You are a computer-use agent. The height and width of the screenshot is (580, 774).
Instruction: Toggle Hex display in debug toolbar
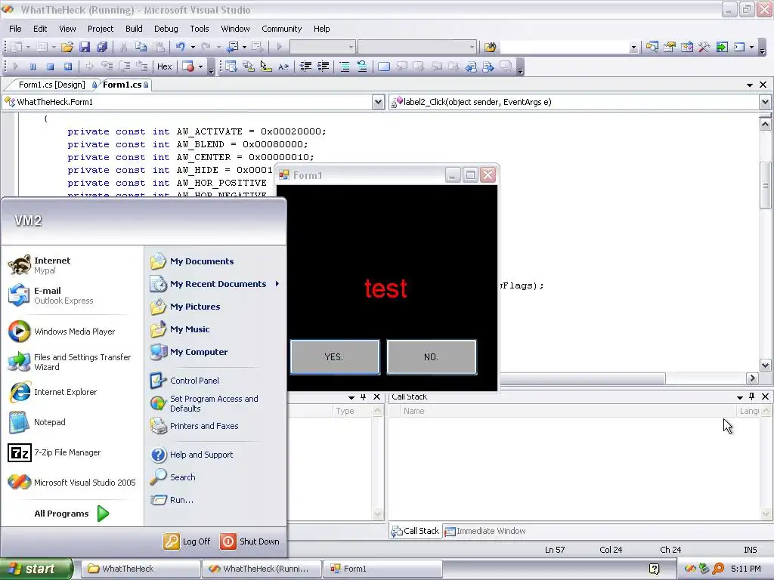coord(164,66)
